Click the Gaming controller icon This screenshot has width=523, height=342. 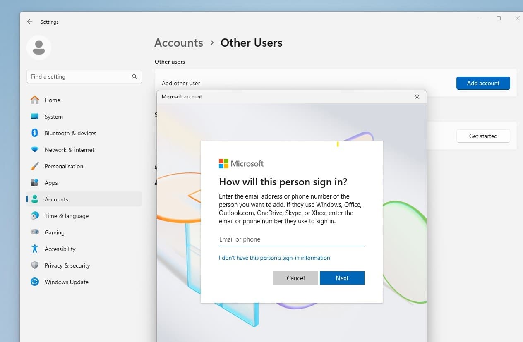(35, 232)
